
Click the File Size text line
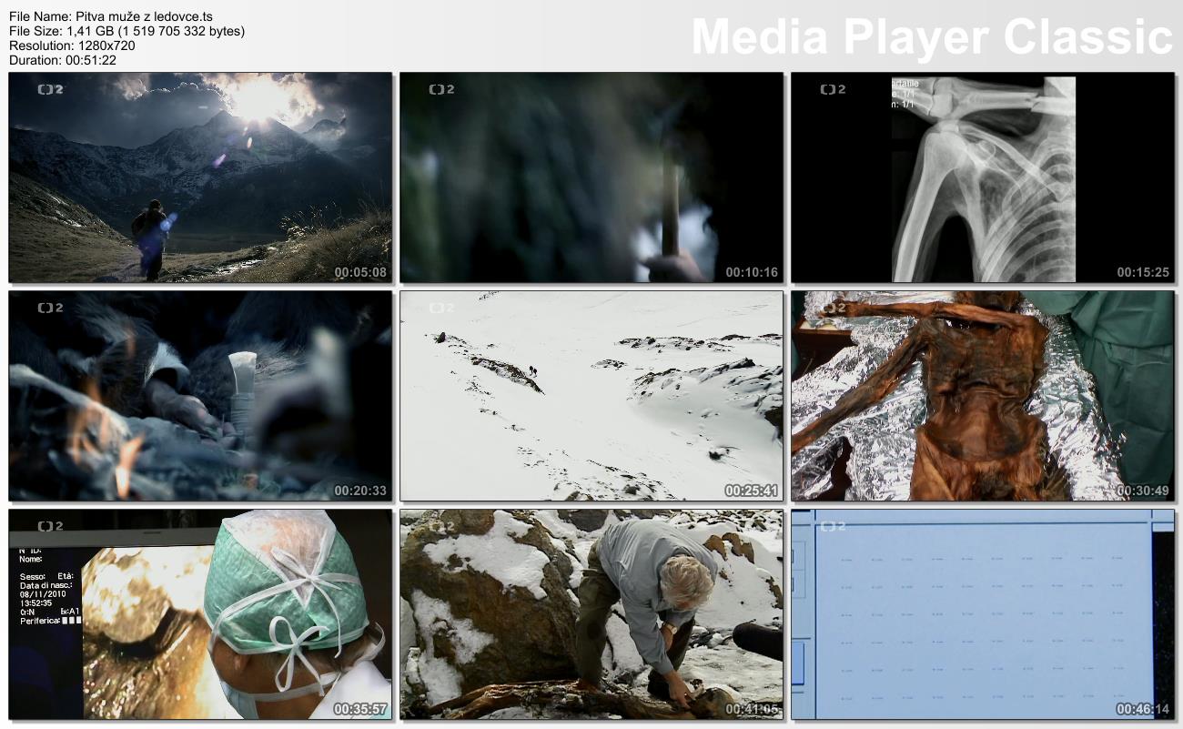pyautogui.click(x=126, y=31)
